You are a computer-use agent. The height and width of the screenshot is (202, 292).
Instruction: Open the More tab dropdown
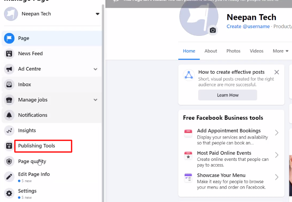(x=280, y=51)
